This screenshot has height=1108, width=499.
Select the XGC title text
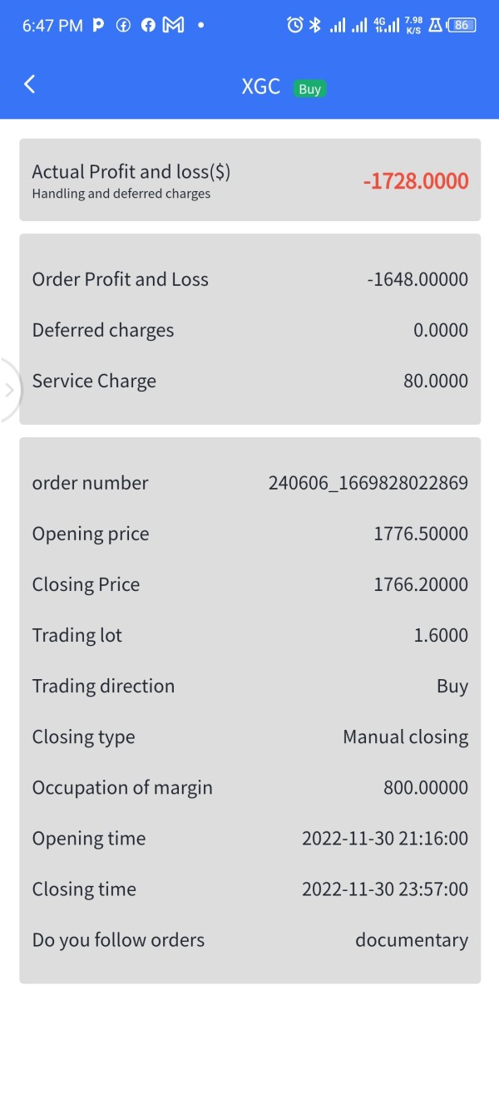pos(260,87)
